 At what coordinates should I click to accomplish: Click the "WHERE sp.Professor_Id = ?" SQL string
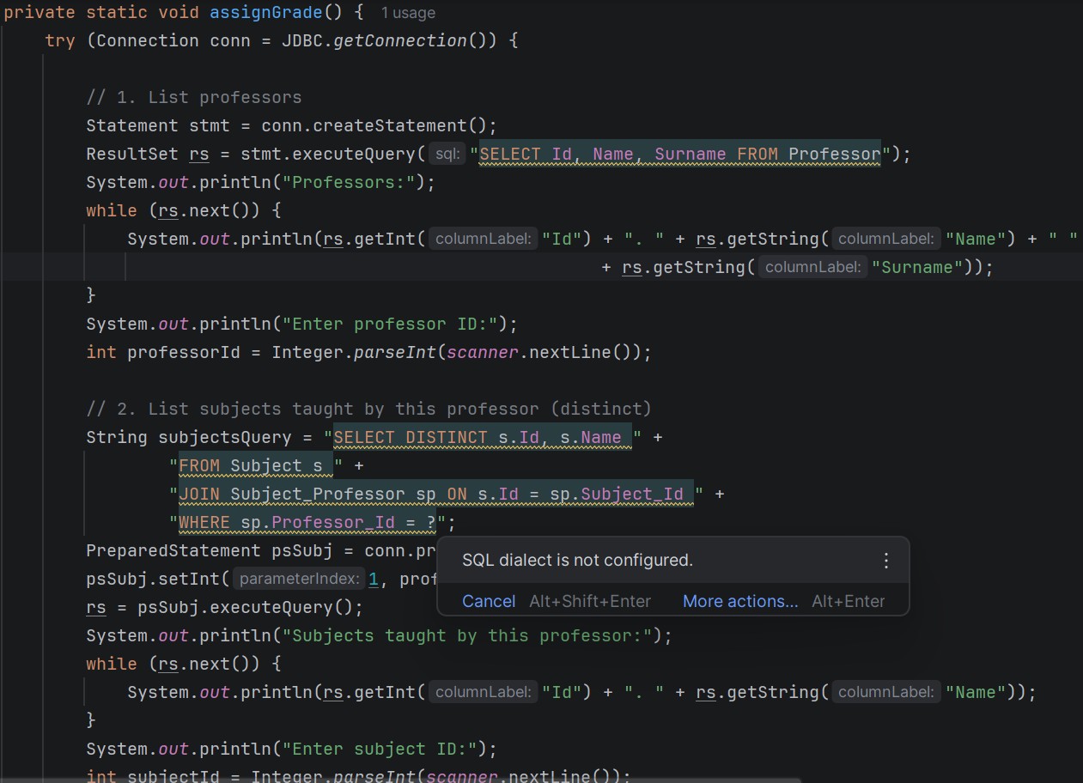point(307,522)
